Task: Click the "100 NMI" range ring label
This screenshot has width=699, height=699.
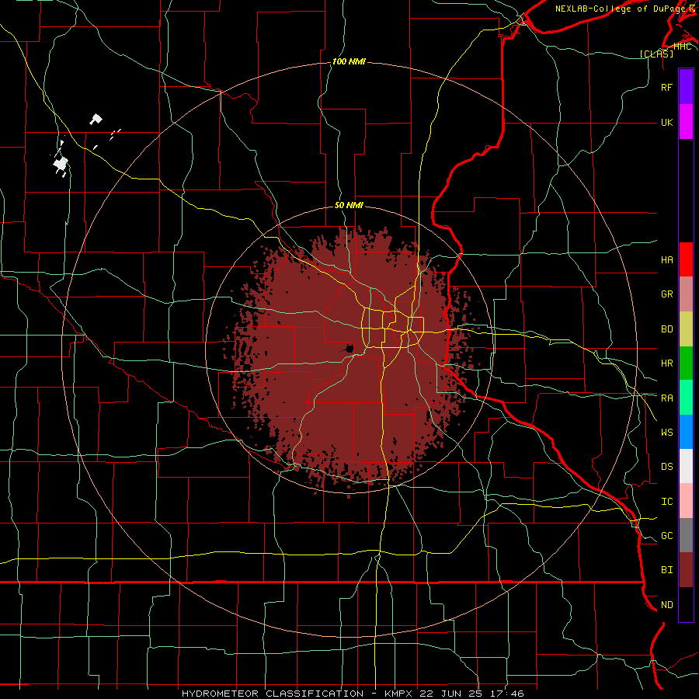Action: 349,61
